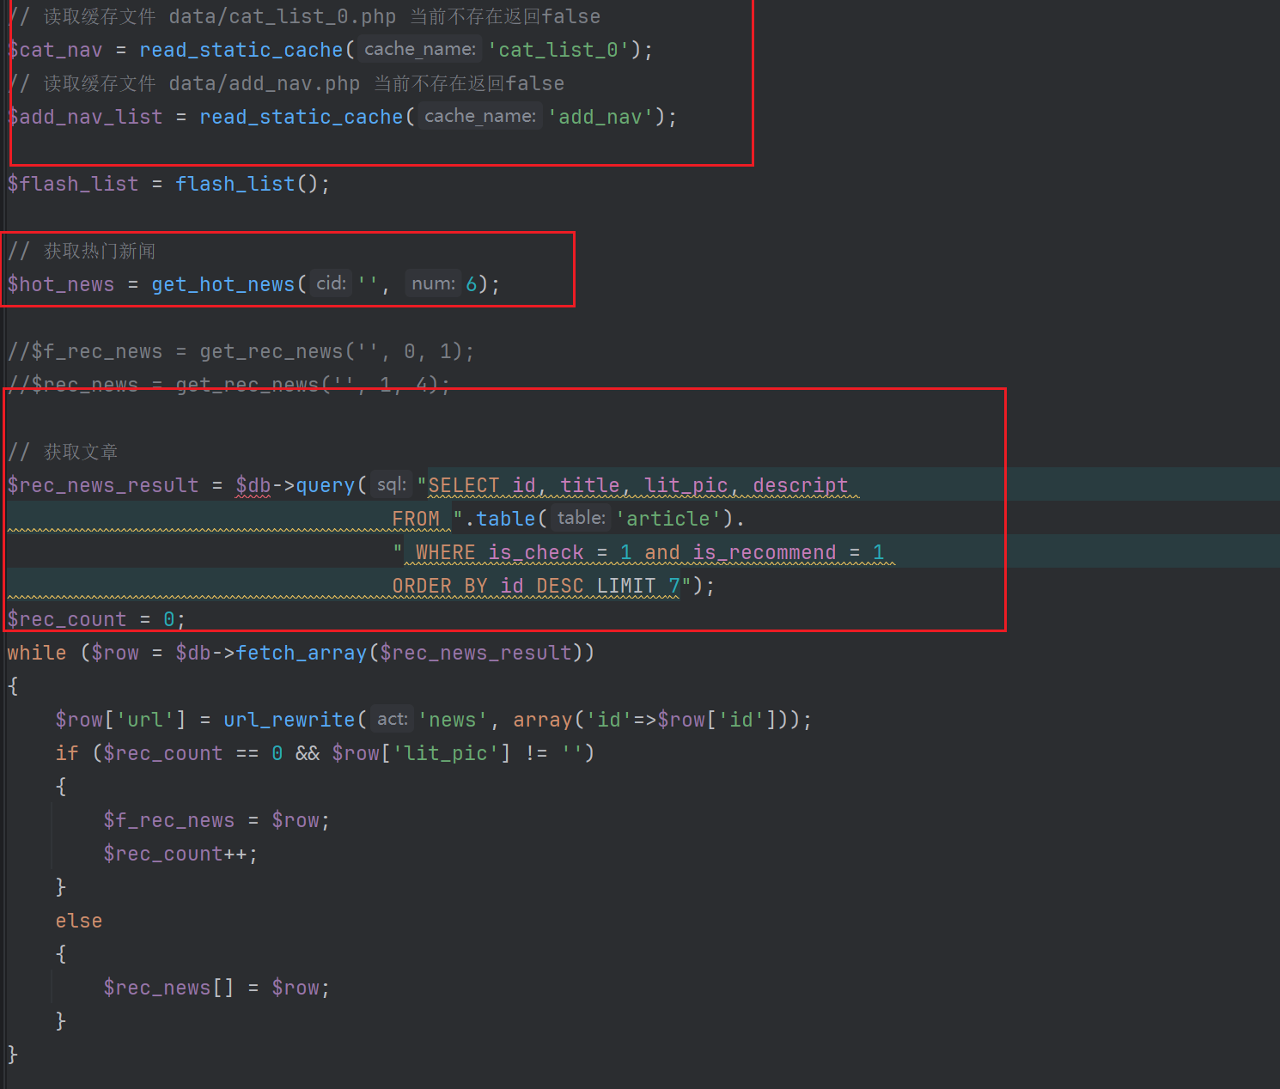This screenshot has height=1089, width=1280.
Task: Click the url_rewrite function name
Action: [x=290, y=720]
